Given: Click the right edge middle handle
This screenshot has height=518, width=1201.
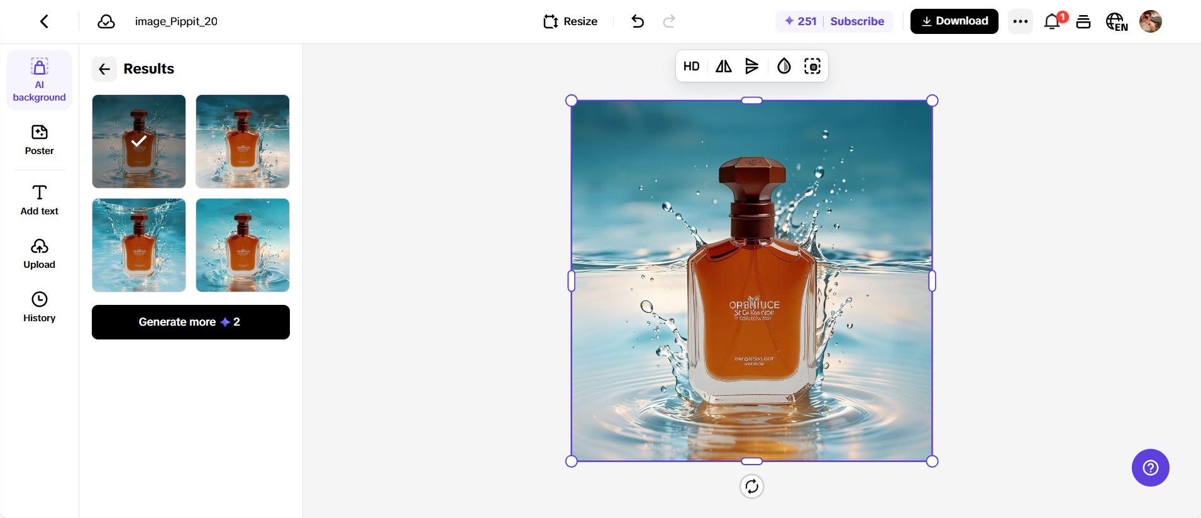Looking at the screenshot, I should [x=933, y=281].
